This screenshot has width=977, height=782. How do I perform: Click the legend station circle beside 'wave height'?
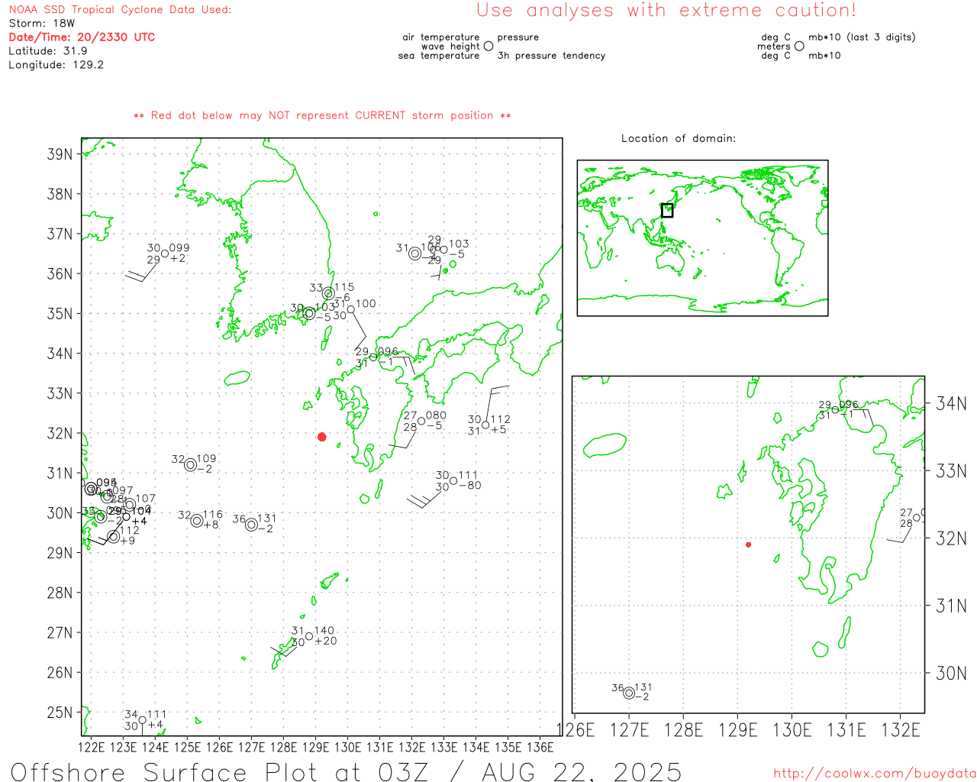pyautogui.click(x=488, y=46)
